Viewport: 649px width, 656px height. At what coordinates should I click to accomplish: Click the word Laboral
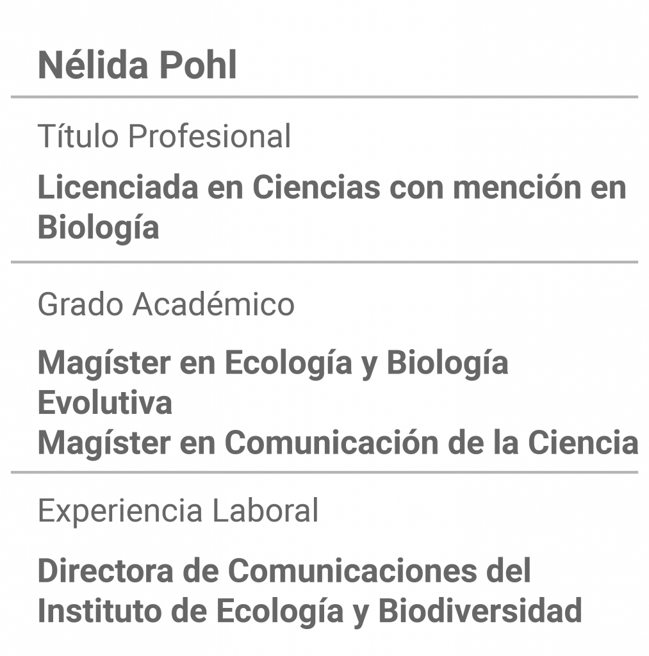(x=265, y=511)
